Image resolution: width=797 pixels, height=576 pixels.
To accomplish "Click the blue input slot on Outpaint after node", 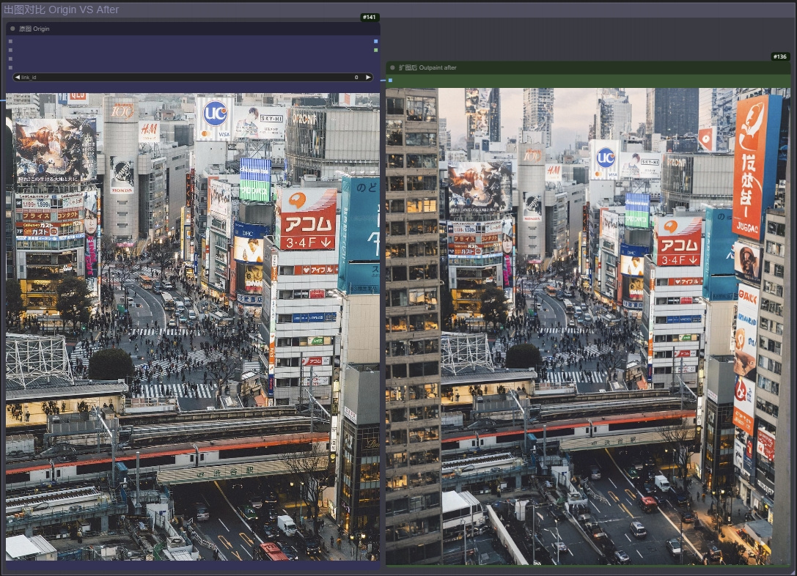I will click(390, 81).
